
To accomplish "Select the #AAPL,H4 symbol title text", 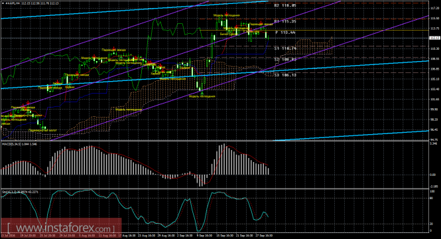I will 13,3.
